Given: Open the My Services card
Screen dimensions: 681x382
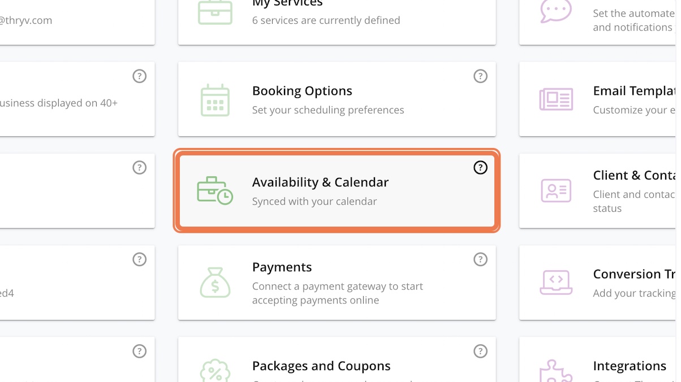Looking at the screenshot, I should 337,21.
